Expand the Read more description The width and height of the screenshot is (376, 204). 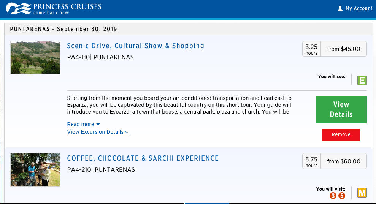pos(83,124)
